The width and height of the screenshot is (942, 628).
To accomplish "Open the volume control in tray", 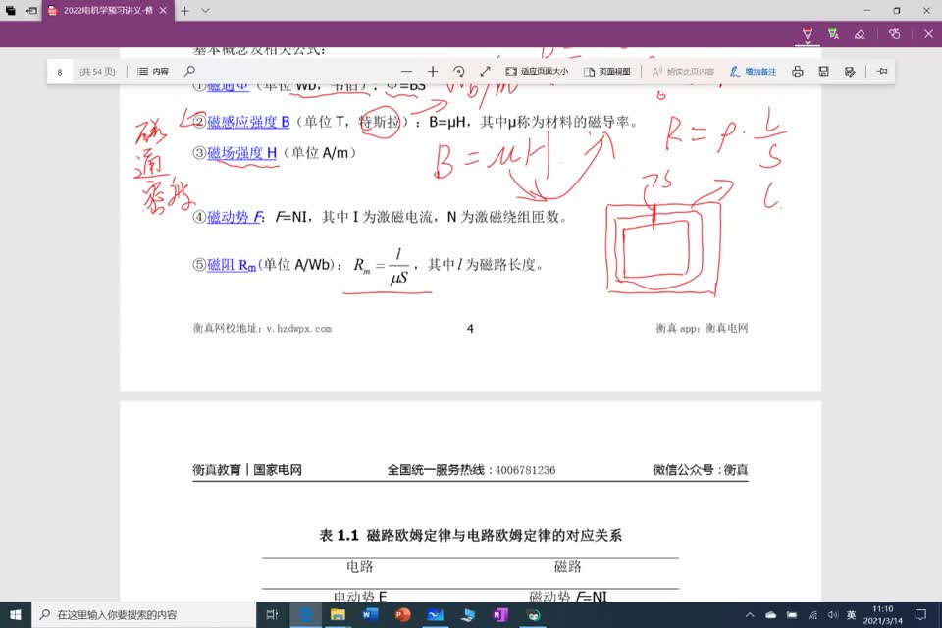I will (x=833, y=615).
